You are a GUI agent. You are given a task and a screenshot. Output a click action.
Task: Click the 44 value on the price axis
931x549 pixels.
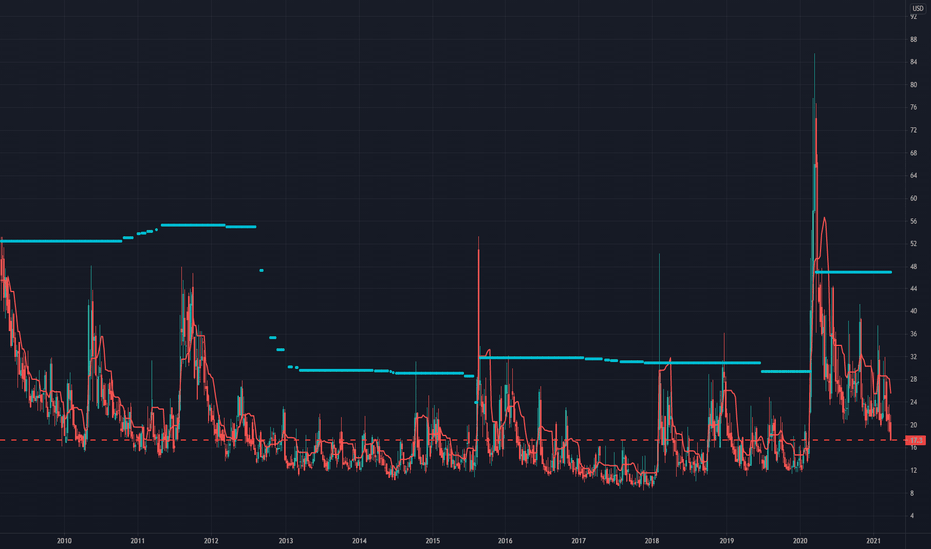tap(913, 288)
